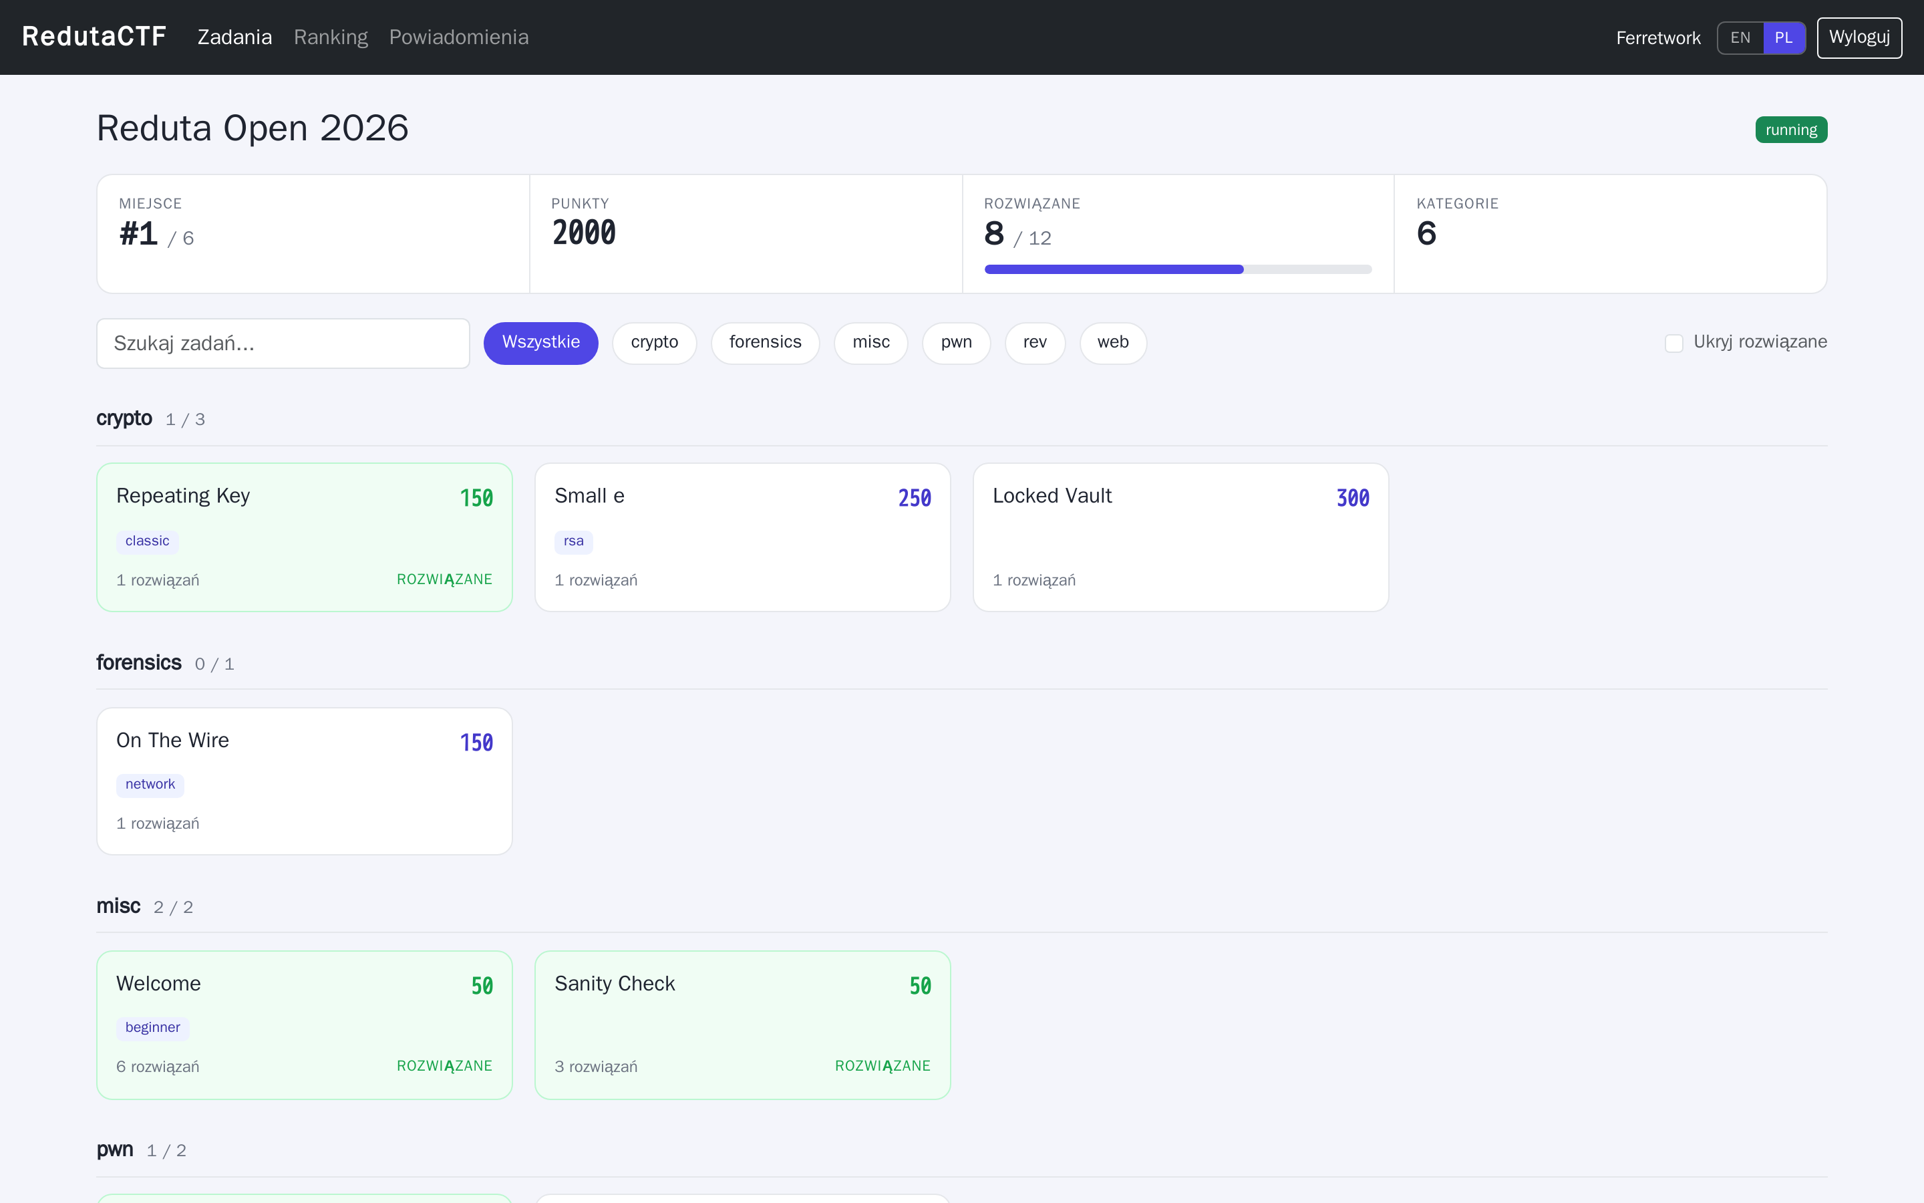Click the crypto section heading

[x=124, y=418]
